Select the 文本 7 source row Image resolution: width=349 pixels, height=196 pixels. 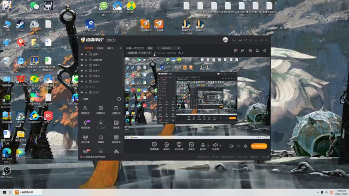coord(101,92)
